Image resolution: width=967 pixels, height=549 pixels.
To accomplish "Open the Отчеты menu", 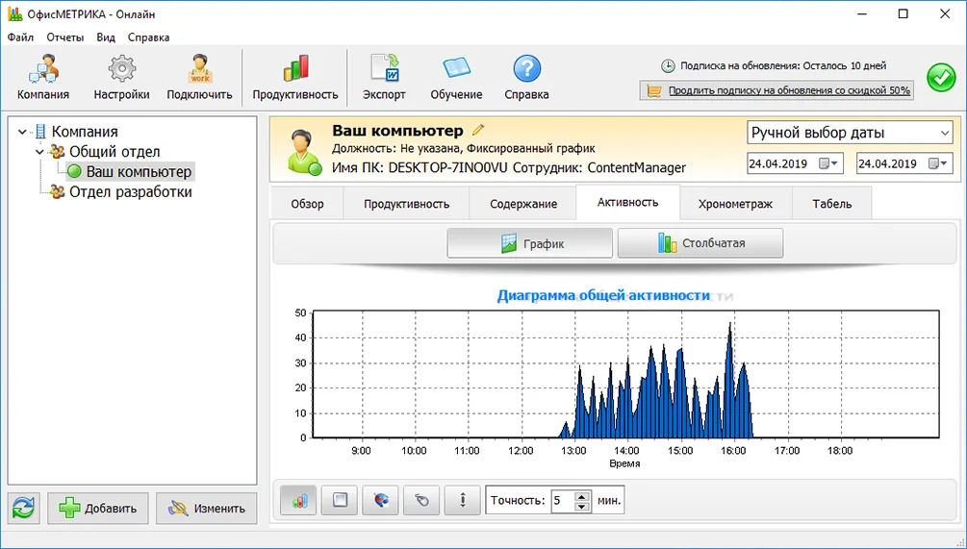I will tap(64, 37).
